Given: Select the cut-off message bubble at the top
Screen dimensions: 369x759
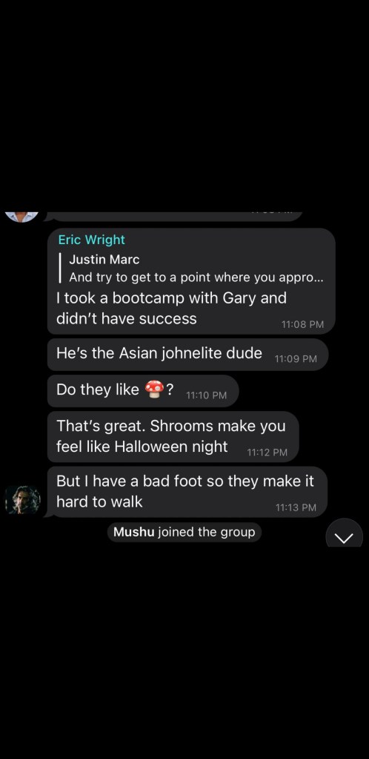Looking at the screenshot, I should coord(173,217).
